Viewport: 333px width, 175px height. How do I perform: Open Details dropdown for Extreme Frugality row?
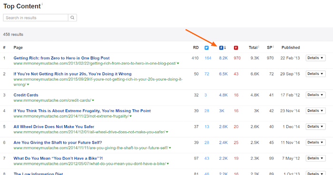coord(315,111)
